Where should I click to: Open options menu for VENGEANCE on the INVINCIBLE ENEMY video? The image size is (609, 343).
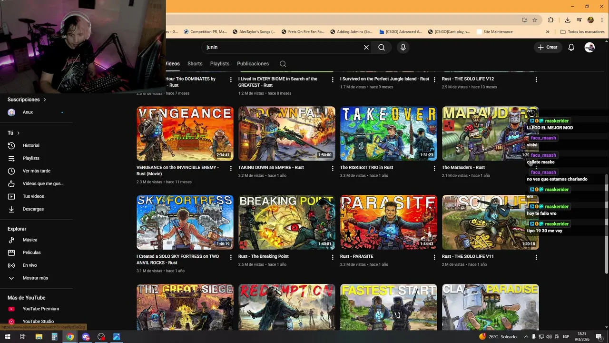point(231,168)
